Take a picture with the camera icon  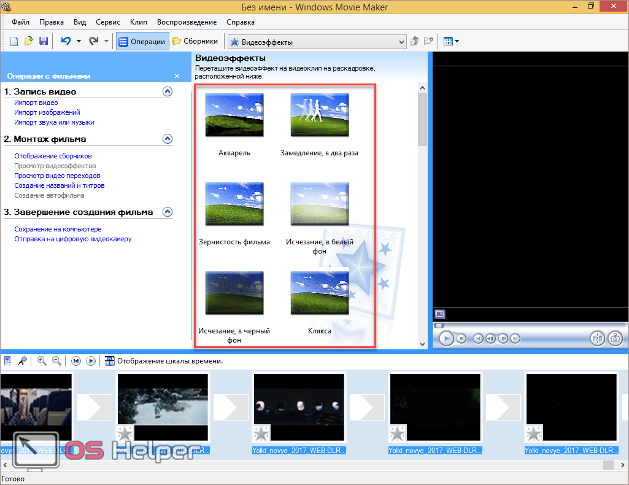tap(615, 338)
